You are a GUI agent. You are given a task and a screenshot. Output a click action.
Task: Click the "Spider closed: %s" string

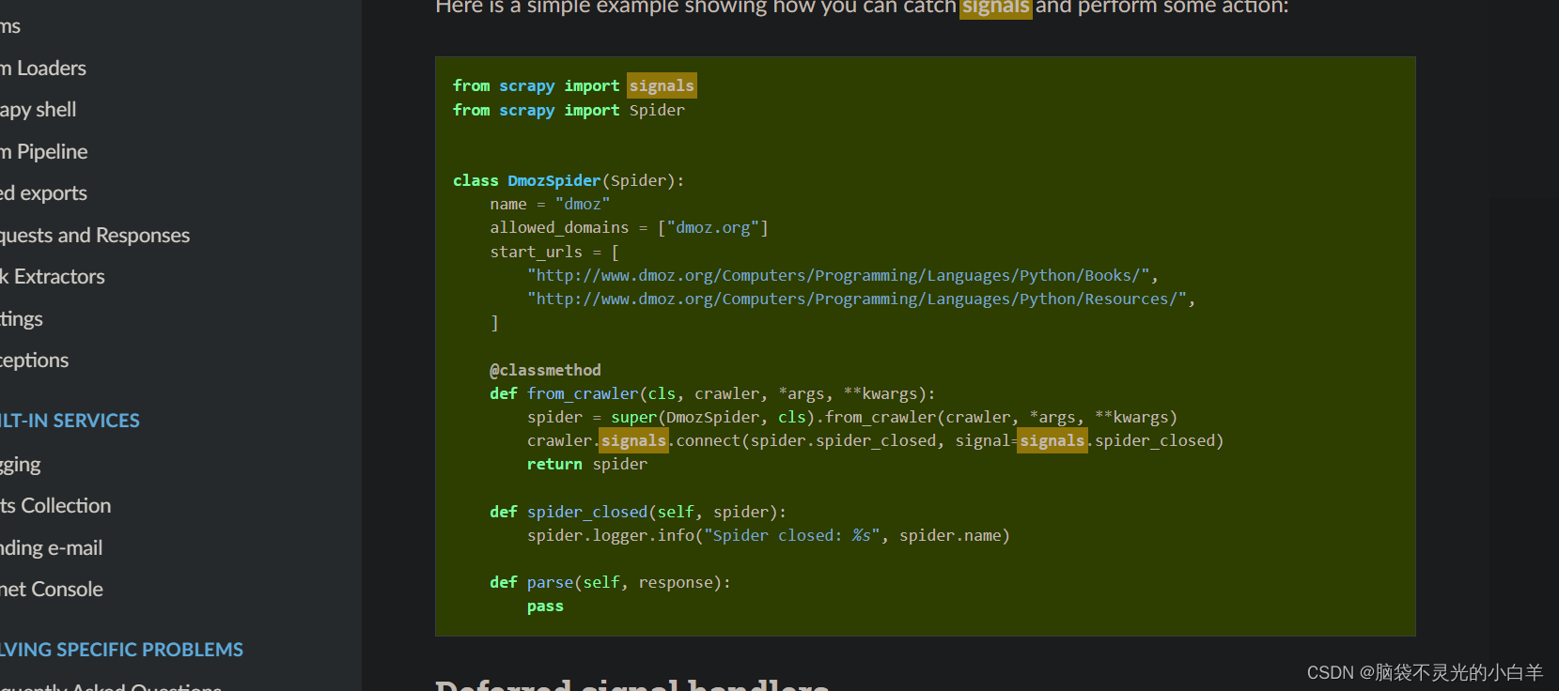point(792,535)
